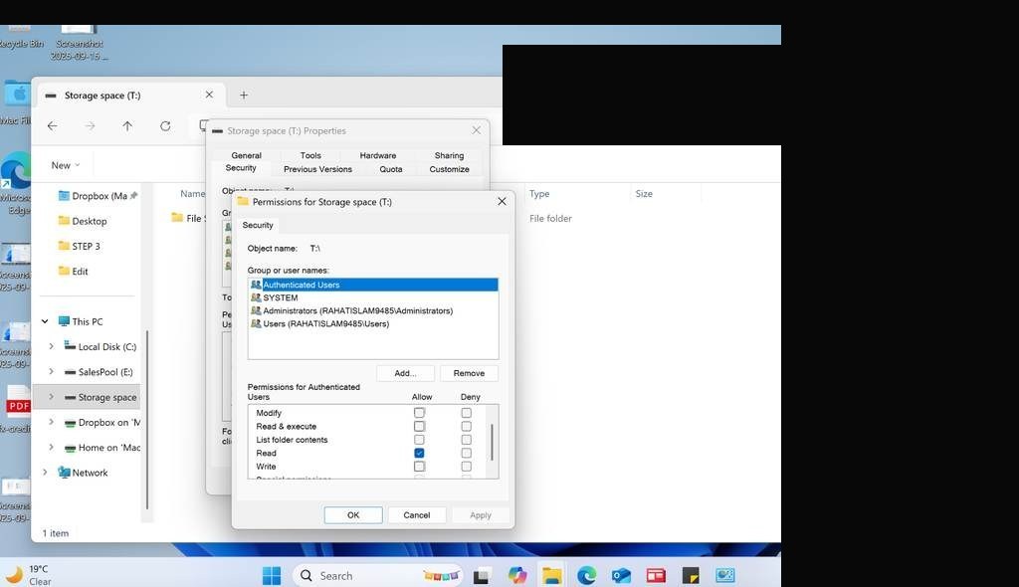Click the Add... button
Screen dimensions: 1019x587
tap(406, 373)
